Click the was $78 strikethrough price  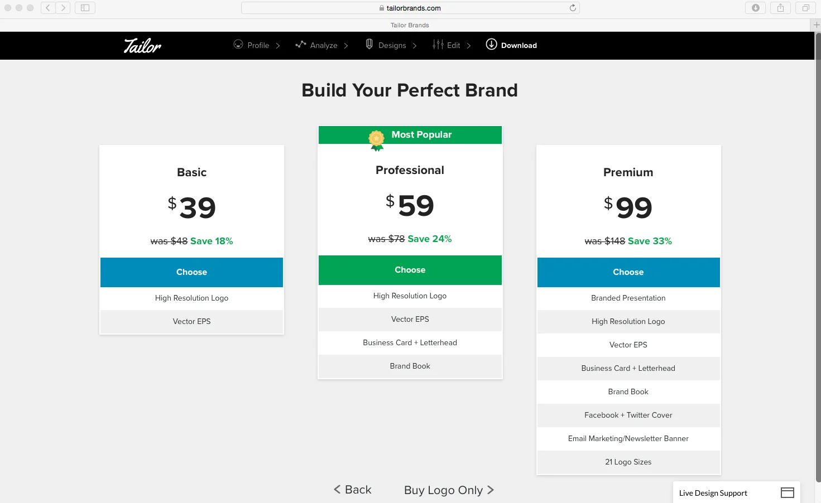click(x=387, y=239)
